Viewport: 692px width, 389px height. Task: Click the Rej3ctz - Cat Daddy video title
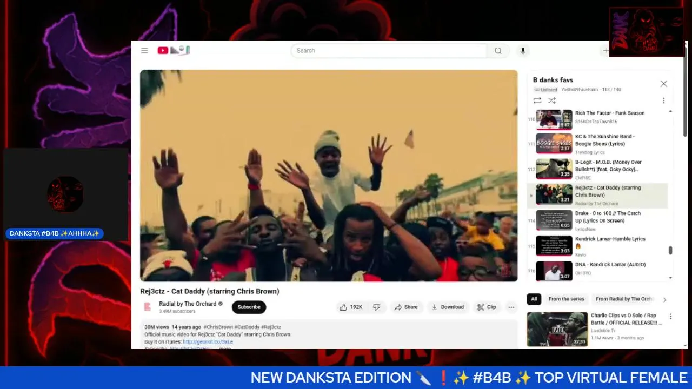[x=210, y=291]
